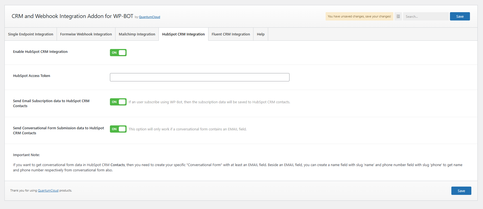This screenshot has width=483, height=209.
Task: Click into the Search settings box
Action: click(425, 17)
